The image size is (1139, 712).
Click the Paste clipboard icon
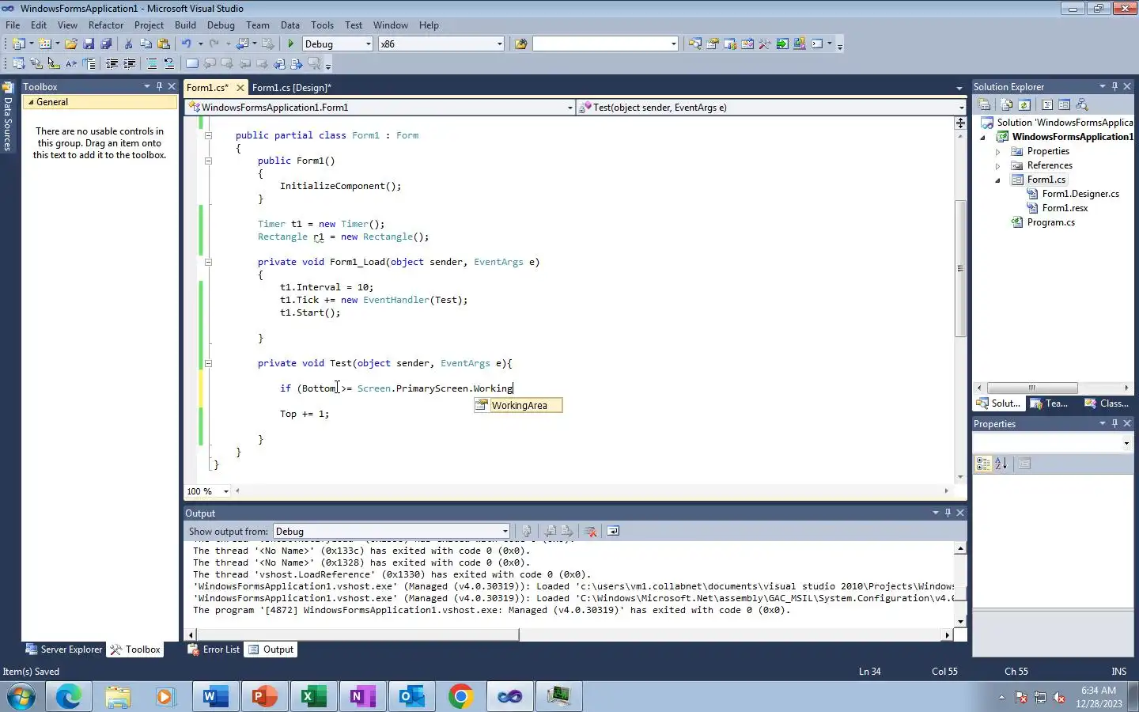click(x=164, y=44)
